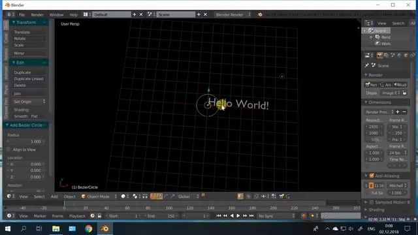
Task: Toggle the 3D manipulator widget on or off
Action: click(153, 196)
